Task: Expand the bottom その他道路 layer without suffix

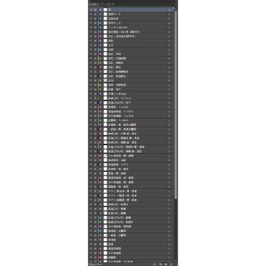Action: [x=101, y=253]
